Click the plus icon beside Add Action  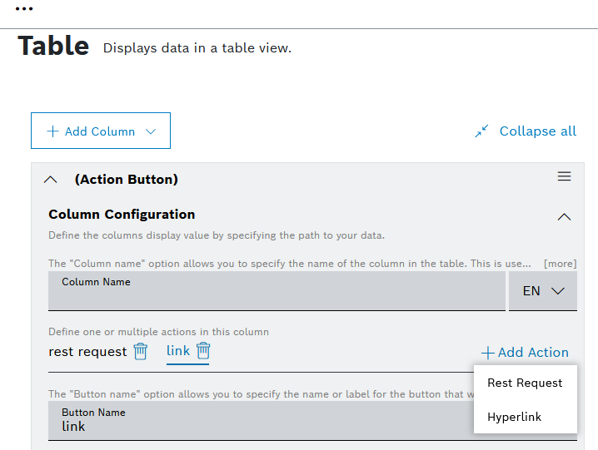tap(488, 353)
